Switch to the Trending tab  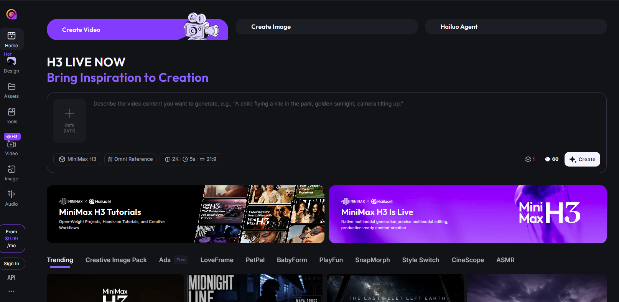point(60,260)
